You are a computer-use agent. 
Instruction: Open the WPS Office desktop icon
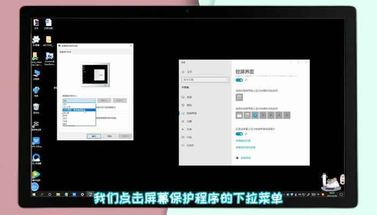[x=36, y=142]
